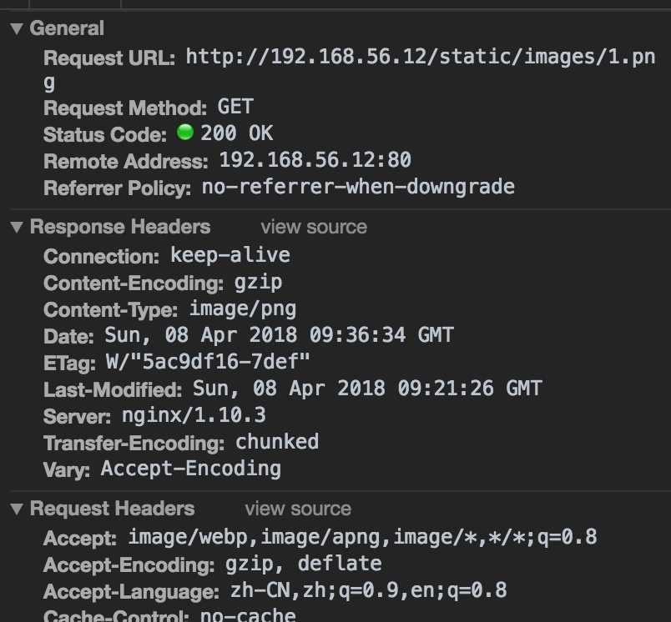Click the green status code indicator
This screenshot has width=671, height=622.
pos(185,132)
